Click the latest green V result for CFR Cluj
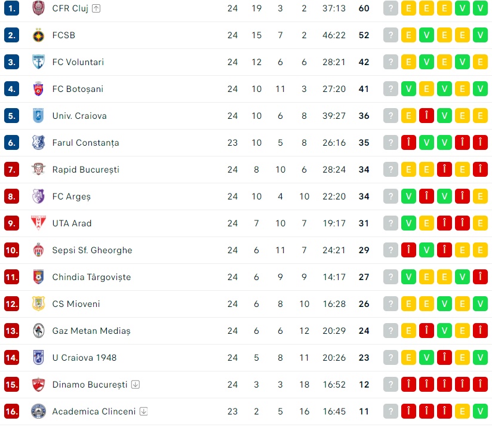The image size is (492, 427). click(480, 8)
